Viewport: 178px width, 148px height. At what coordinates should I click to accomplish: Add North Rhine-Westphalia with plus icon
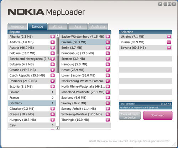click(x=108, y=87)
